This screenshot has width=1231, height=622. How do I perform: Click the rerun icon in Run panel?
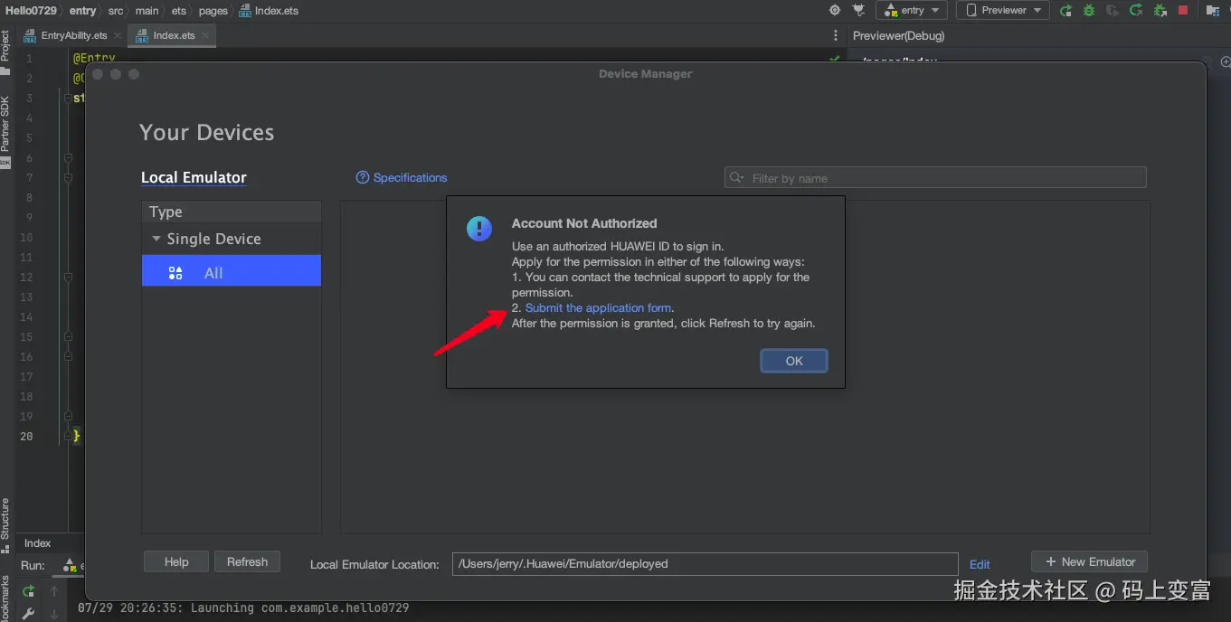(29, 591)
